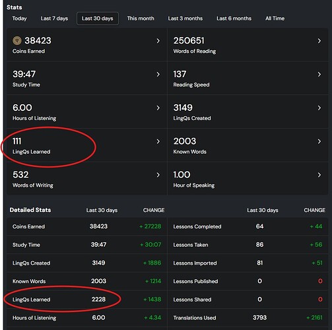The image size is (332, 330).
Task: Open Reading Speed card chevron
Action: pyautogui.click(x=319, y=75)
